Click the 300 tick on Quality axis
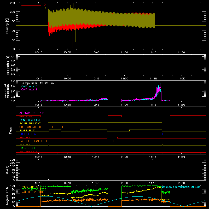The width and height of the screenshot is (209, 209). point(13,160)
